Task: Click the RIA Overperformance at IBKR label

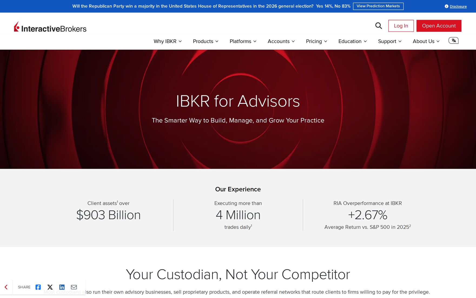Action: point(368,203)
